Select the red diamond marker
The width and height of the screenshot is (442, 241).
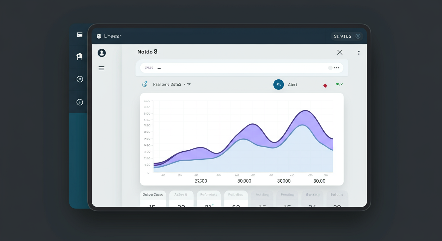[x=325, y=85]
